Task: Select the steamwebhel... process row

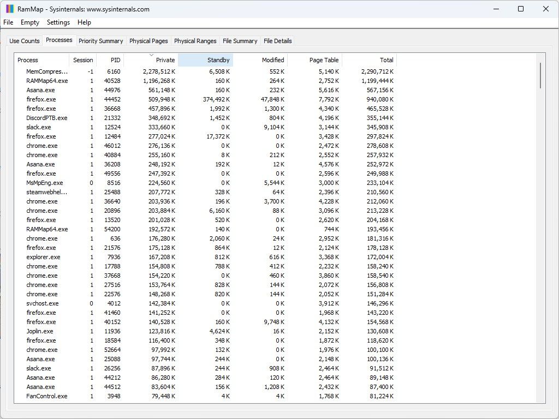Action: pos(206,192)
